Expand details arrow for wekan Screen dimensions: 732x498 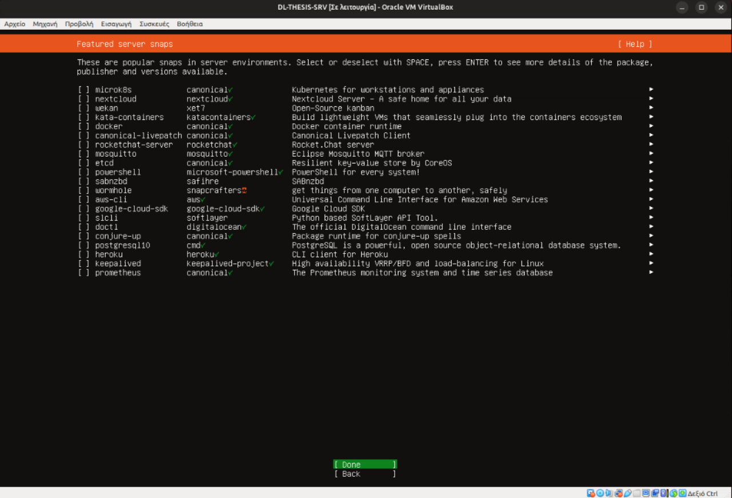pos(651,107)
